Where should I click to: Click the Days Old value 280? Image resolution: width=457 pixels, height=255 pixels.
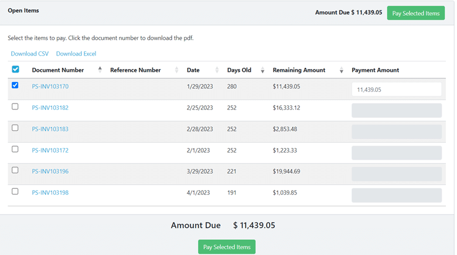[x=231, y=87]
